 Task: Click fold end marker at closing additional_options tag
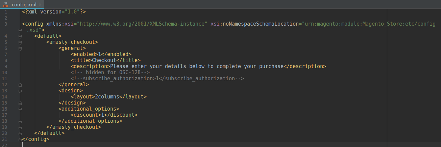[x=20, y=121]
